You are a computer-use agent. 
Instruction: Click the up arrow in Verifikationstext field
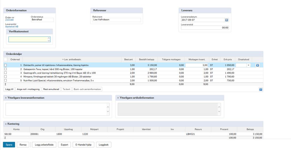(49, 38)
